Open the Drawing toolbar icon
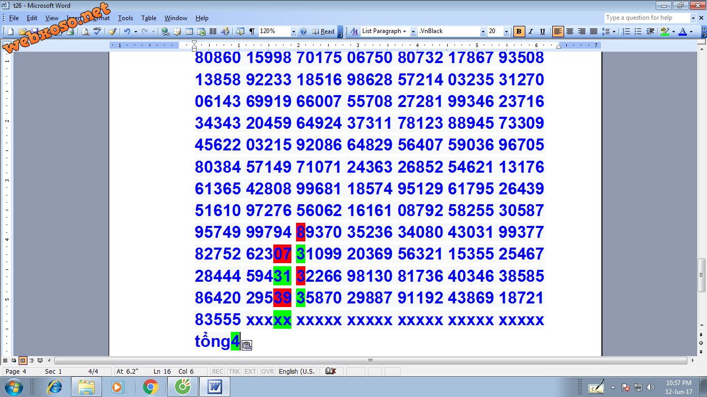Viewport: 707px width, 397px height. pos(225,32)
